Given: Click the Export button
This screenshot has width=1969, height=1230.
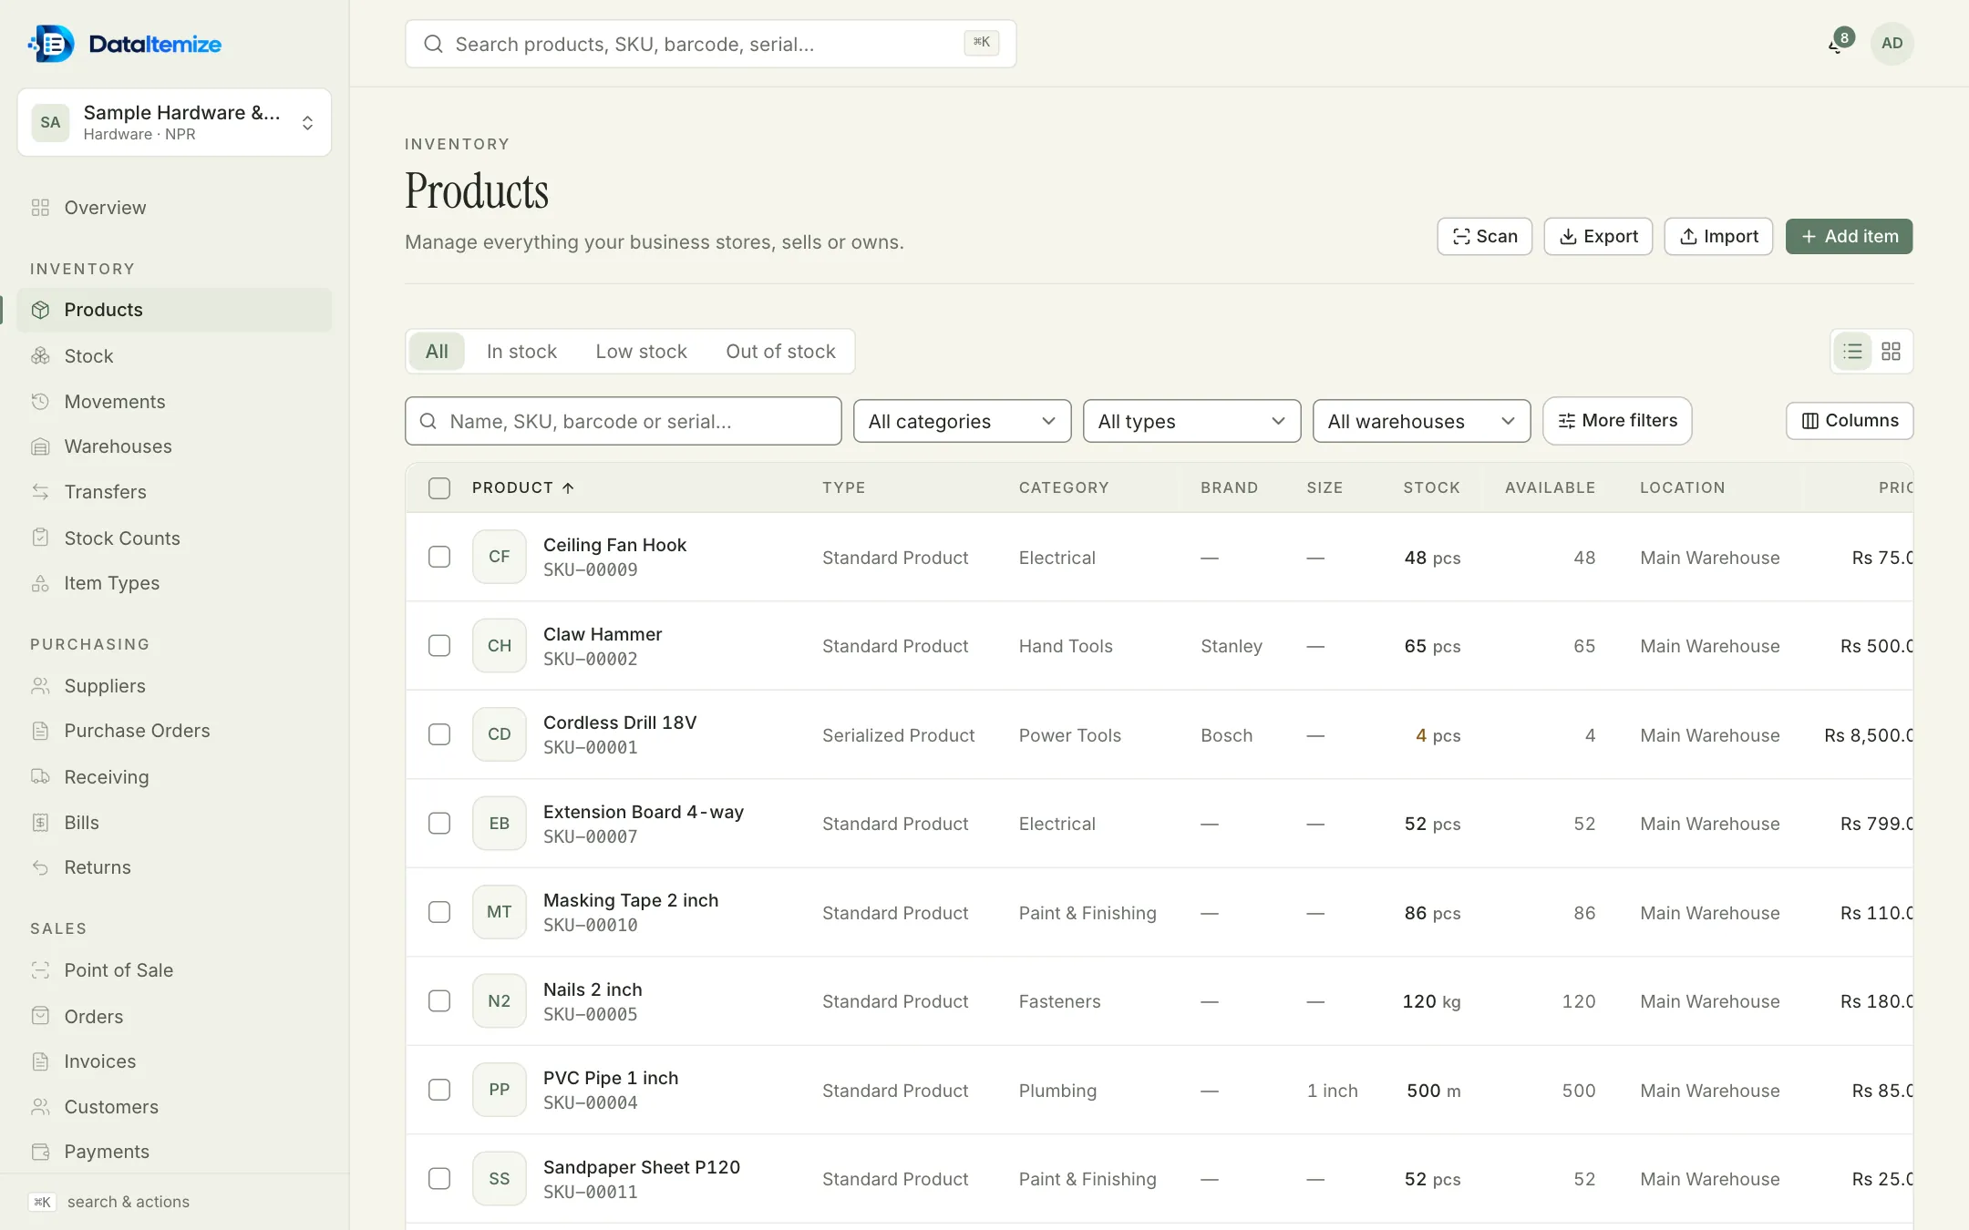Looking at the screenshot, I should tap(1598, 237).
